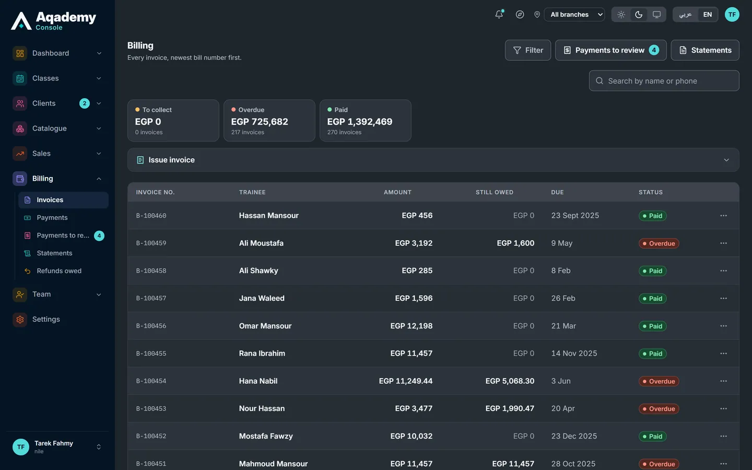
Task: Switch to light theme
Action: click(x=621, y=15)
